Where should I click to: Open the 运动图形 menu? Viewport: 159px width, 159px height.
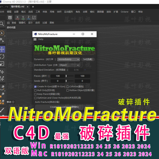click(x=68, y=12)
